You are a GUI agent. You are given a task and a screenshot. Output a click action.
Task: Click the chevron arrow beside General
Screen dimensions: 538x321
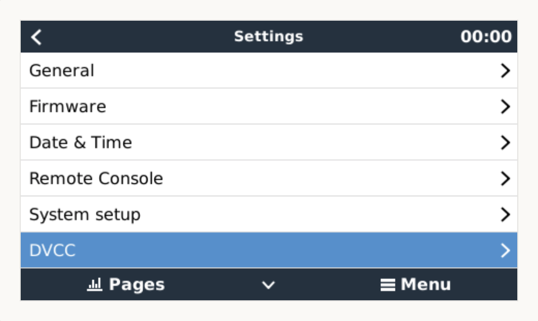pyautogui.click(x=505, y=70)
